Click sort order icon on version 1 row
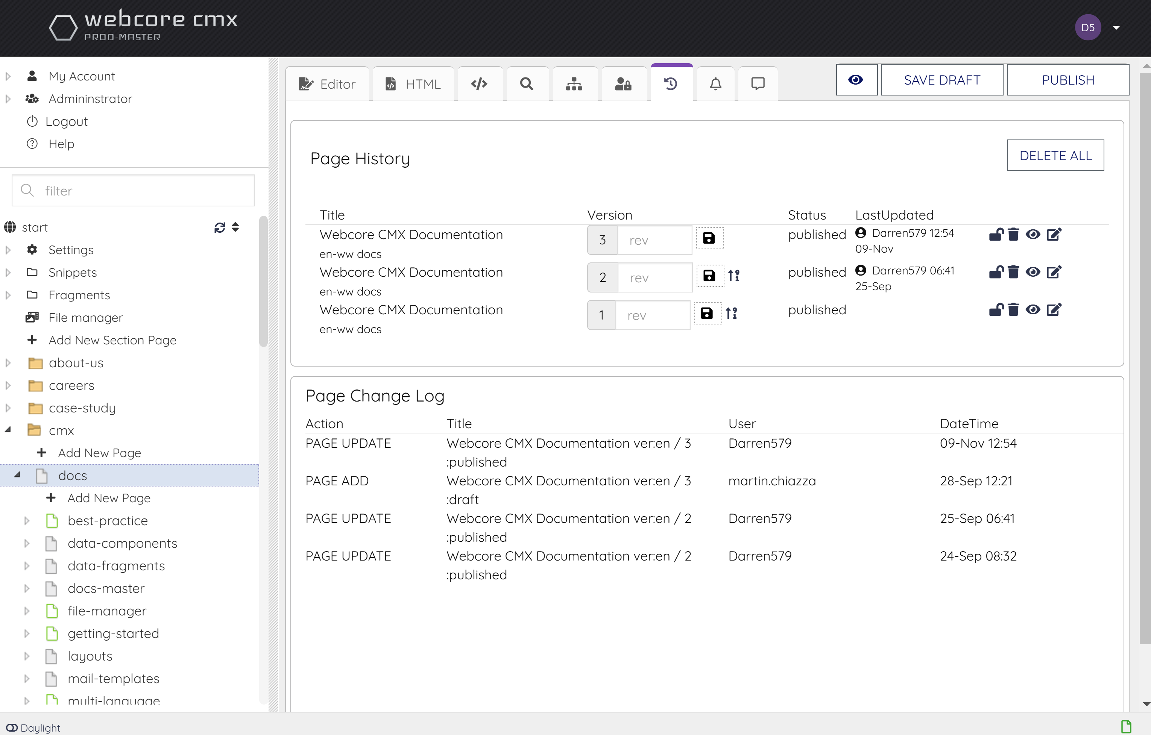 point(731,313)
